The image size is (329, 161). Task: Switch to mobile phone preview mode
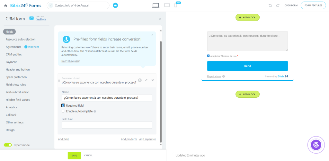[175, 5]
